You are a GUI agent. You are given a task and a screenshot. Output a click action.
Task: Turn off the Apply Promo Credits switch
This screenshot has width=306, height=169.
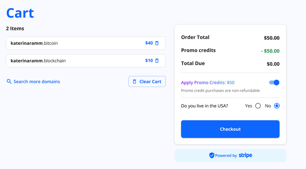274,83
